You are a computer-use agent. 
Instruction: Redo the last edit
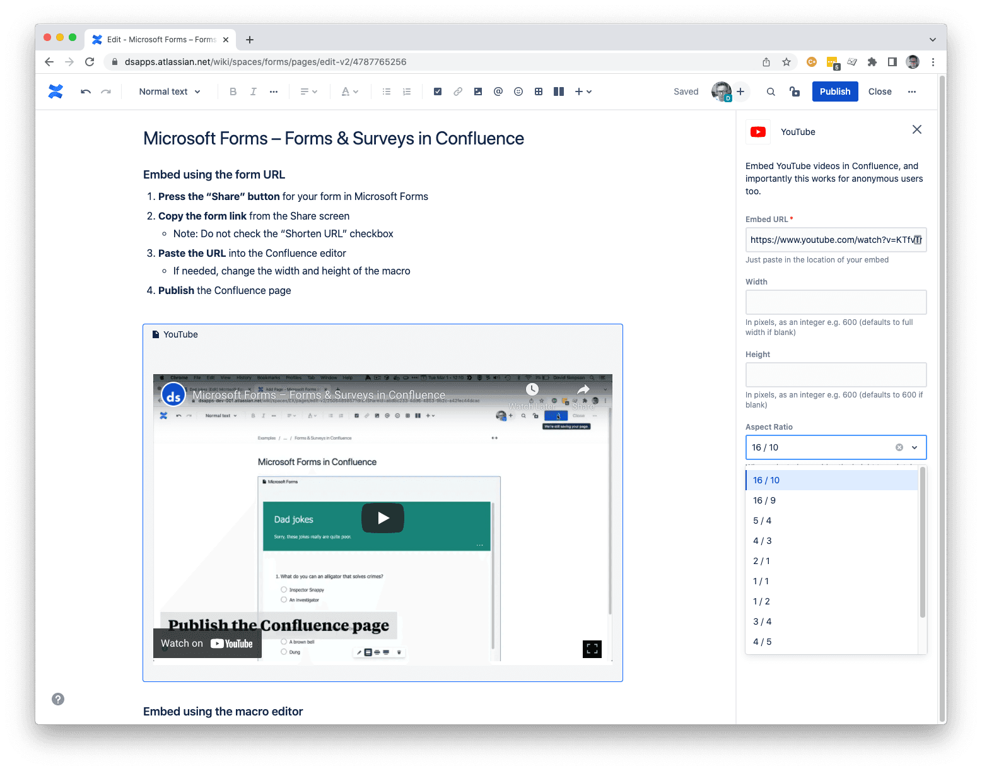tap(106, 91)
